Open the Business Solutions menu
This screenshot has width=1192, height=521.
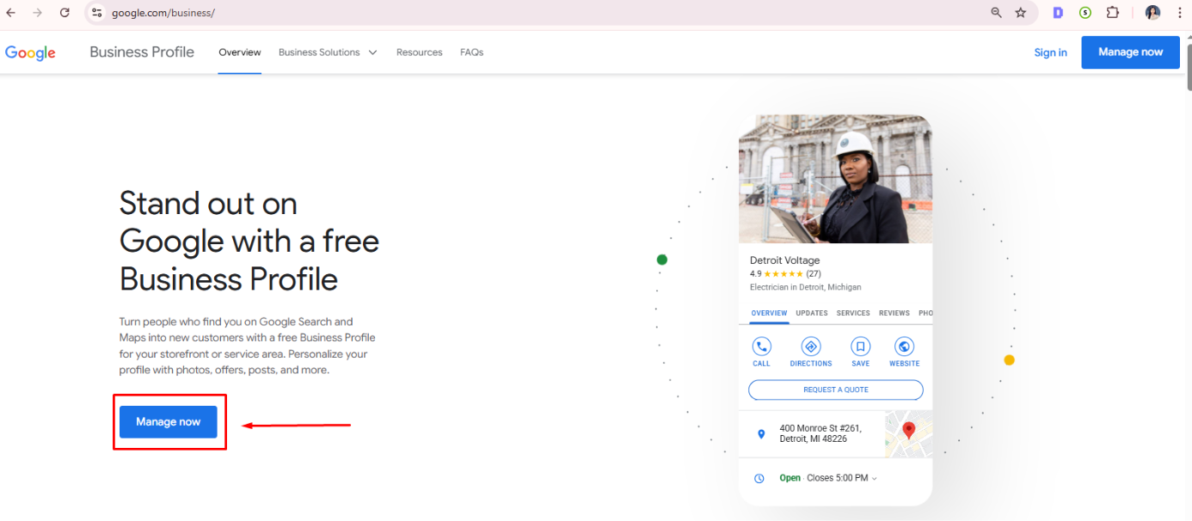[x=319, y=52]
